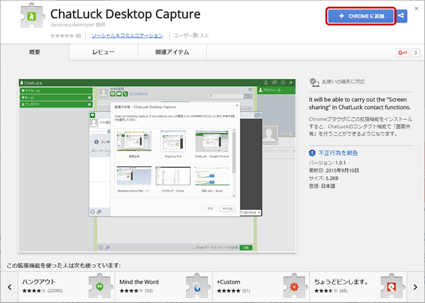Click the share icon button
The height and width of the screenshot is (303, 425).
(x=401, y=16)
